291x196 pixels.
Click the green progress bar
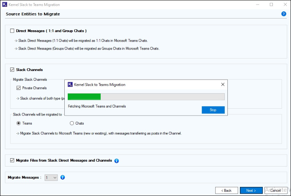(146, 97)
